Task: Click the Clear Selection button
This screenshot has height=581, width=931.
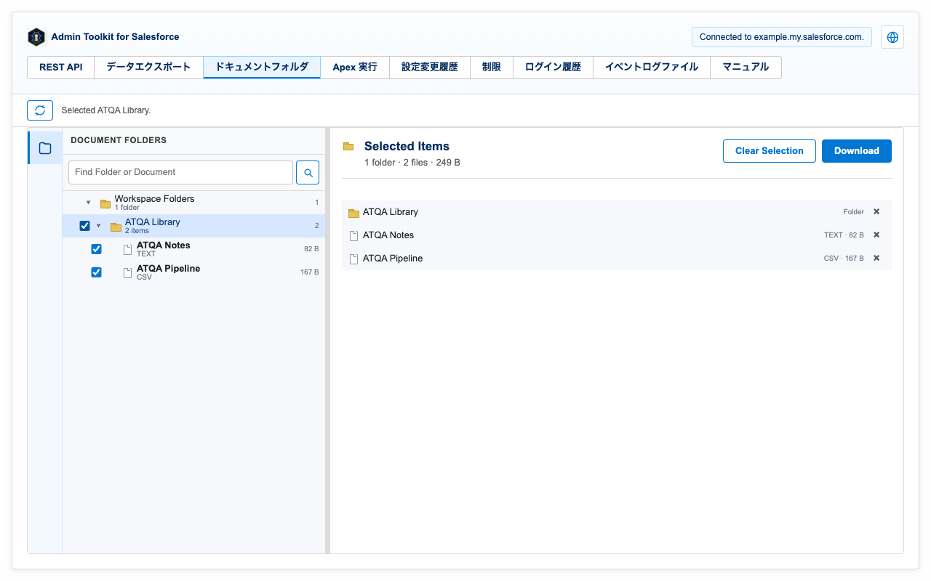Action: point(770,151)
